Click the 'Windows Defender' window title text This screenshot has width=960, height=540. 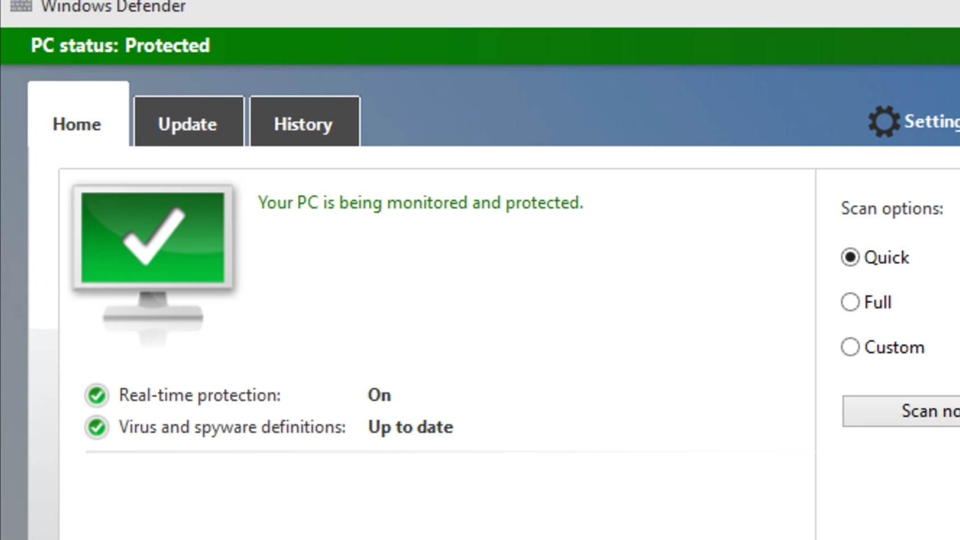(x=113, y=6)
